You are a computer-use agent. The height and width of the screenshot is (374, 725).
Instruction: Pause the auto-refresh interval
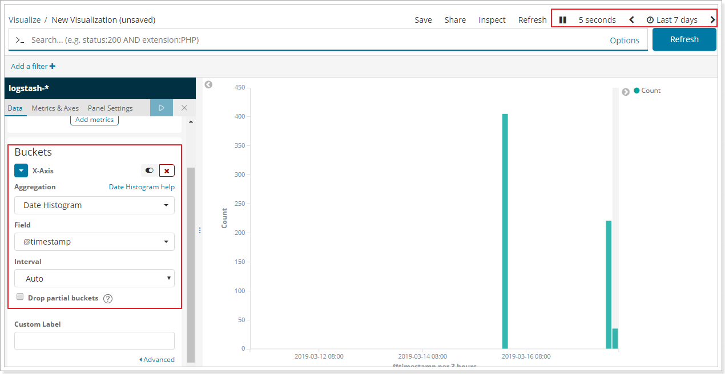click(563, 20)
